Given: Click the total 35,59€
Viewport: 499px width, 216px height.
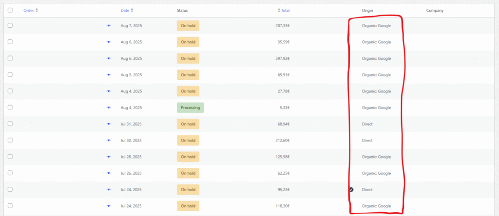Looking at the screenshot, I should tap(284, 42).
